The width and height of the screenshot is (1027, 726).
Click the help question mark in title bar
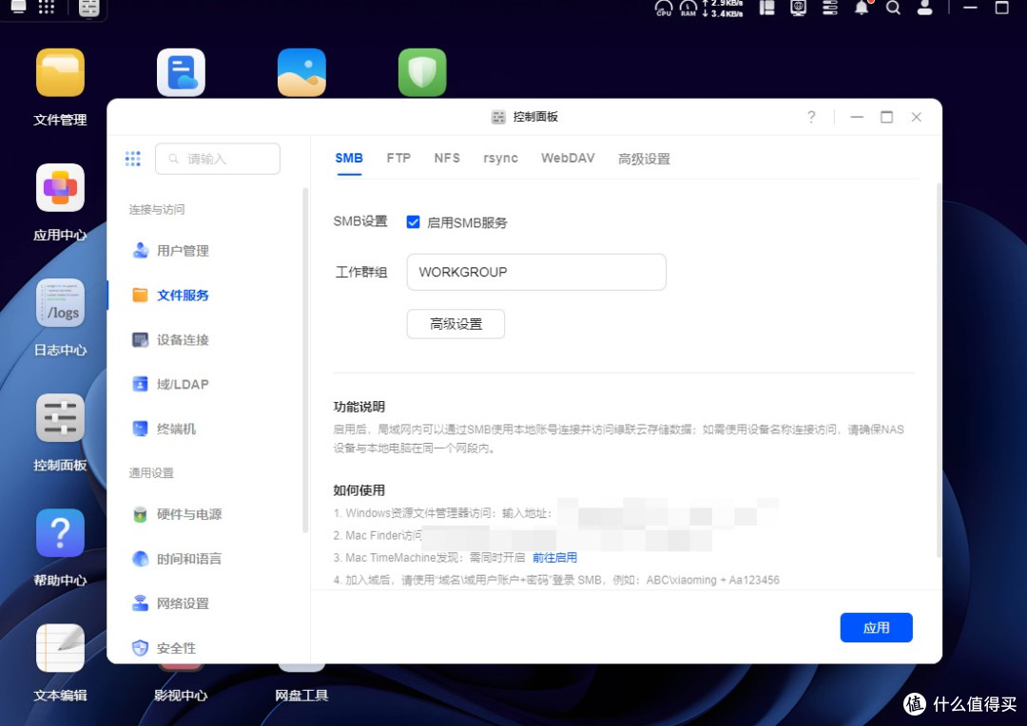coord(811,117)
